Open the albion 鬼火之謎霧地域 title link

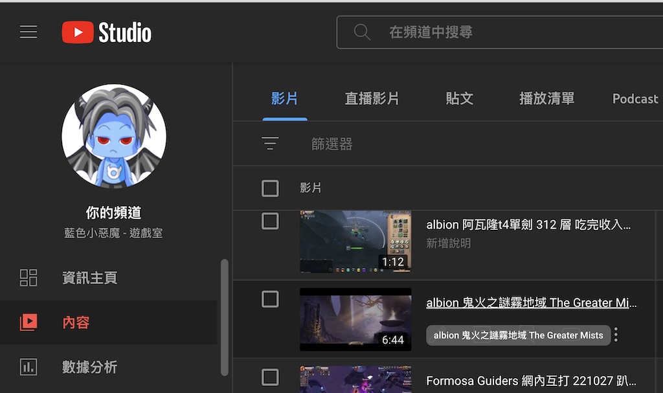click(531, 302)
